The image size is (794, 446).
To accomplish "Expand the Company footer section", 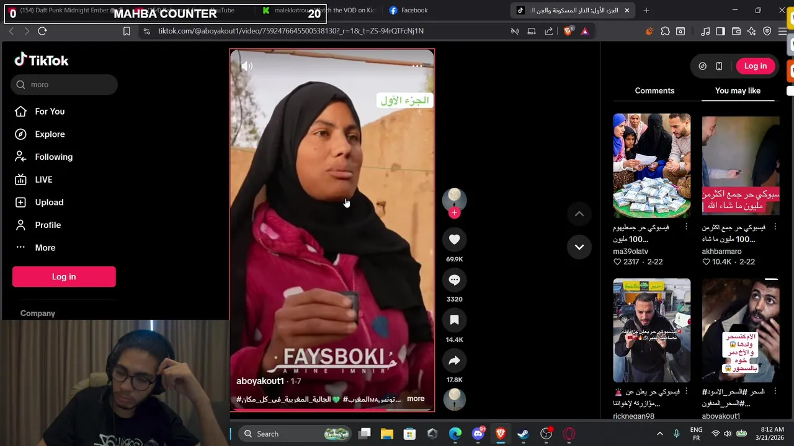I will click(x=38, y=313).
